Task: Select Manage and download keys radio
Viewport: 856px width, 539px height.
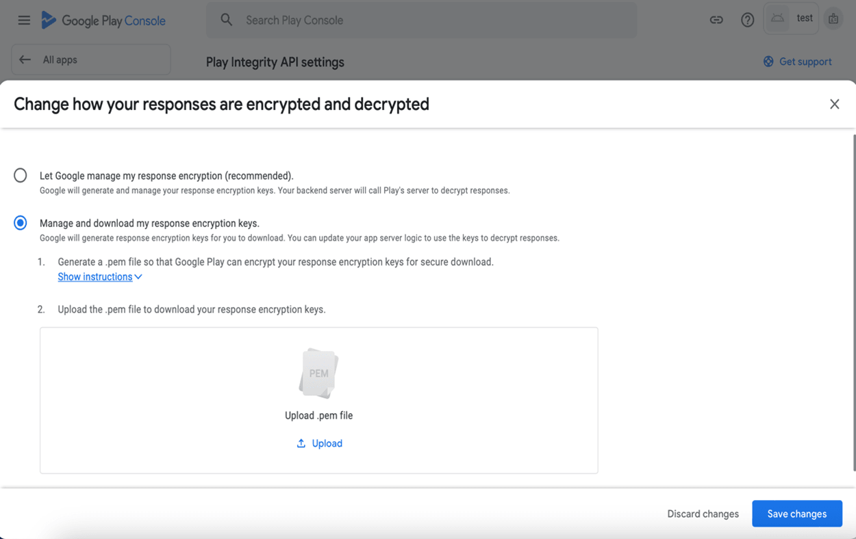Action: (21, 223)
